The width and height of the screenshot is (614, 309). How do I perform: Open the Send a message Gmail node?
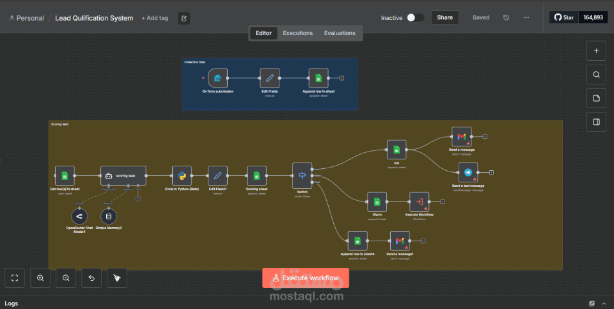tap(462, 137)
